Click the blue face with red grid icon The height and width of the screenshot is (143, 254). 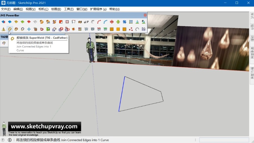pyautogui.click(x=3, y=22)
